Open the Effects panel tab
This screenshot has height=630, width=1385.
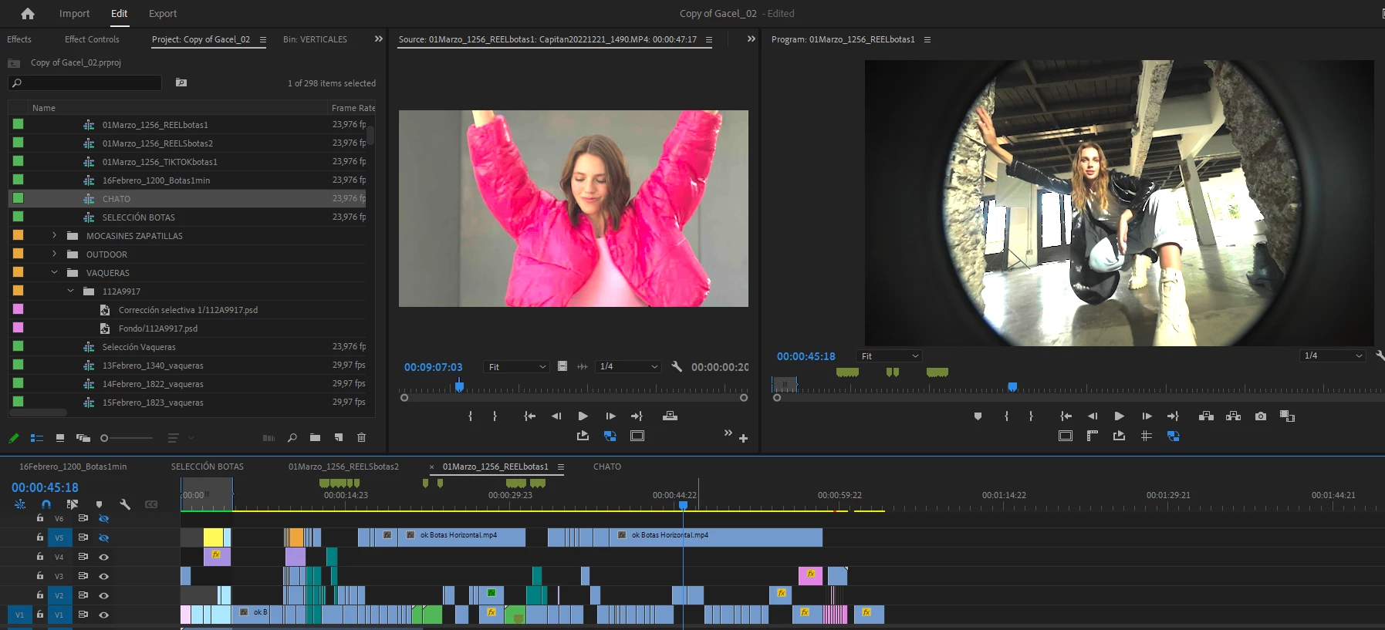(19, 39)
